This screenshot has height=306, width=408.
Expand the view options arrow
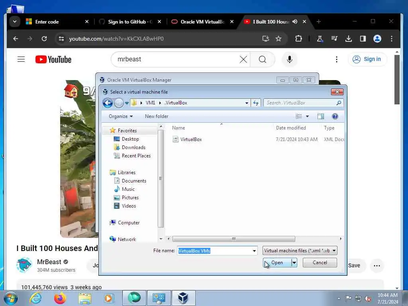coord(307,116)
